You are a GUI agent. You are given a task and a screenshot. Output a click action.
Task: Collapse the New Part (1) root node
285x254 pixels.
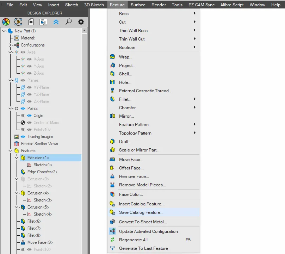[x=4, y=31]
